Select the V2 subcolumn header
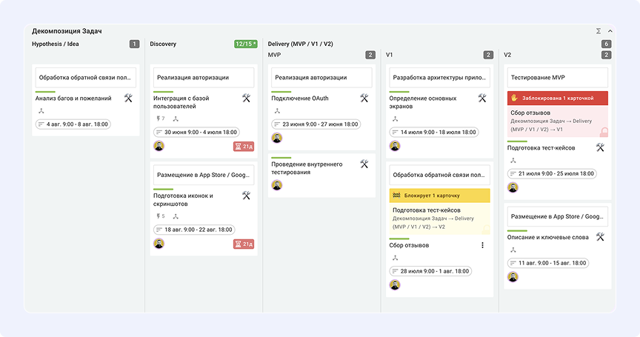 click(x=508, y=55)
